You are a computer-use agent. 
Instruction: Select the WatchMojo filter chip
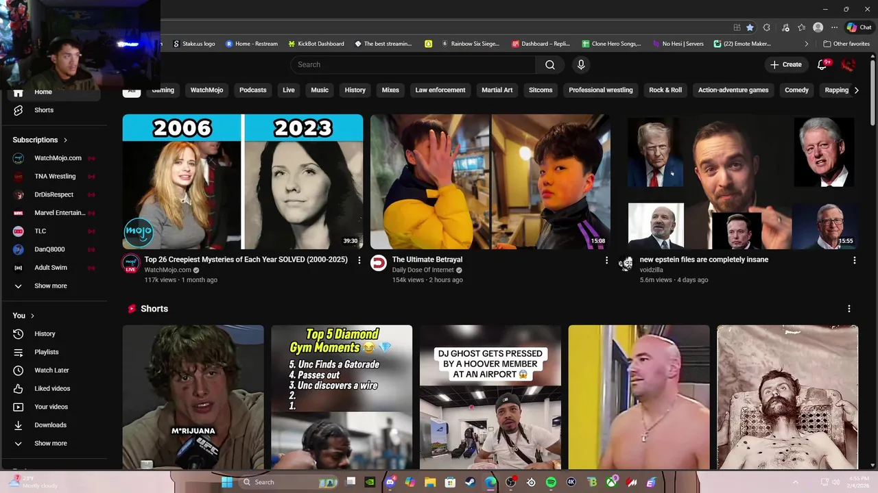click(206, 90)
